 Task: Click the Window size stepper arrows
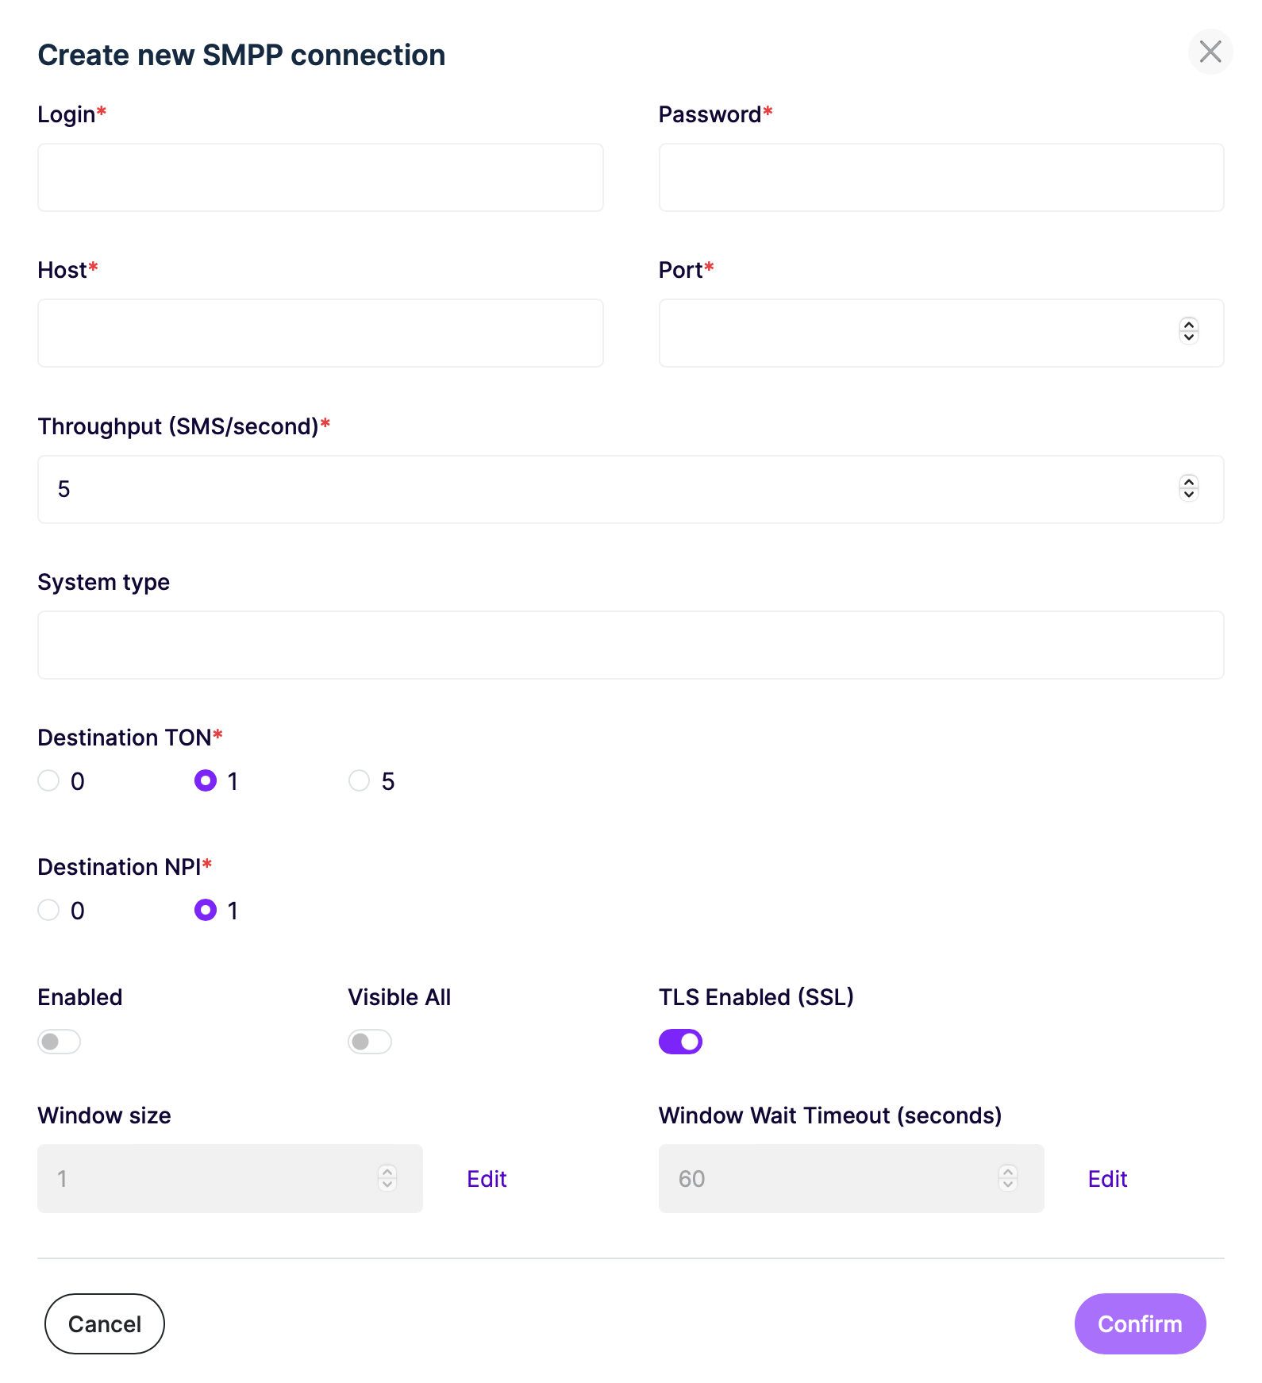point(387,1177)
